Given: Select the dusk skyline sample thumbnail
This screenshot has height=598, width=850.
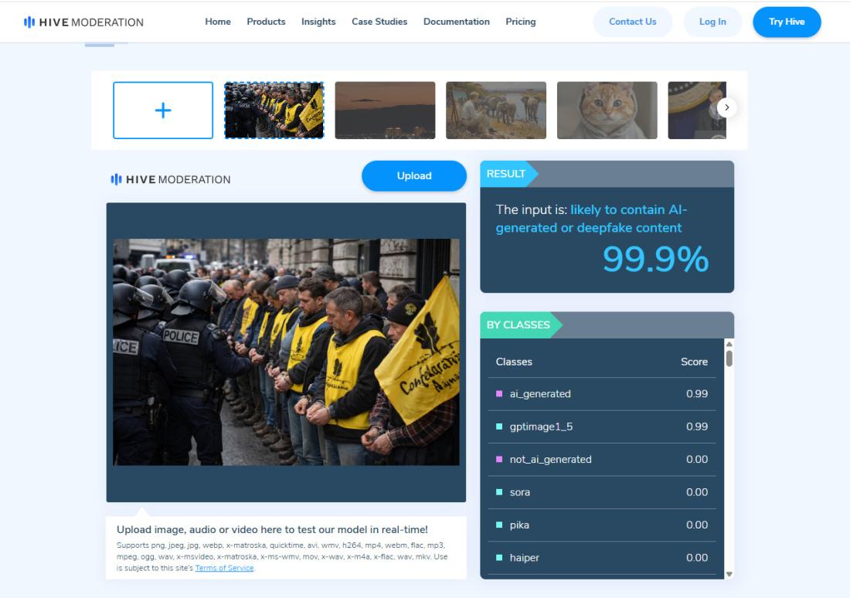Looking at the screenshot, I should pyautogui.click(x=385, y=110).
